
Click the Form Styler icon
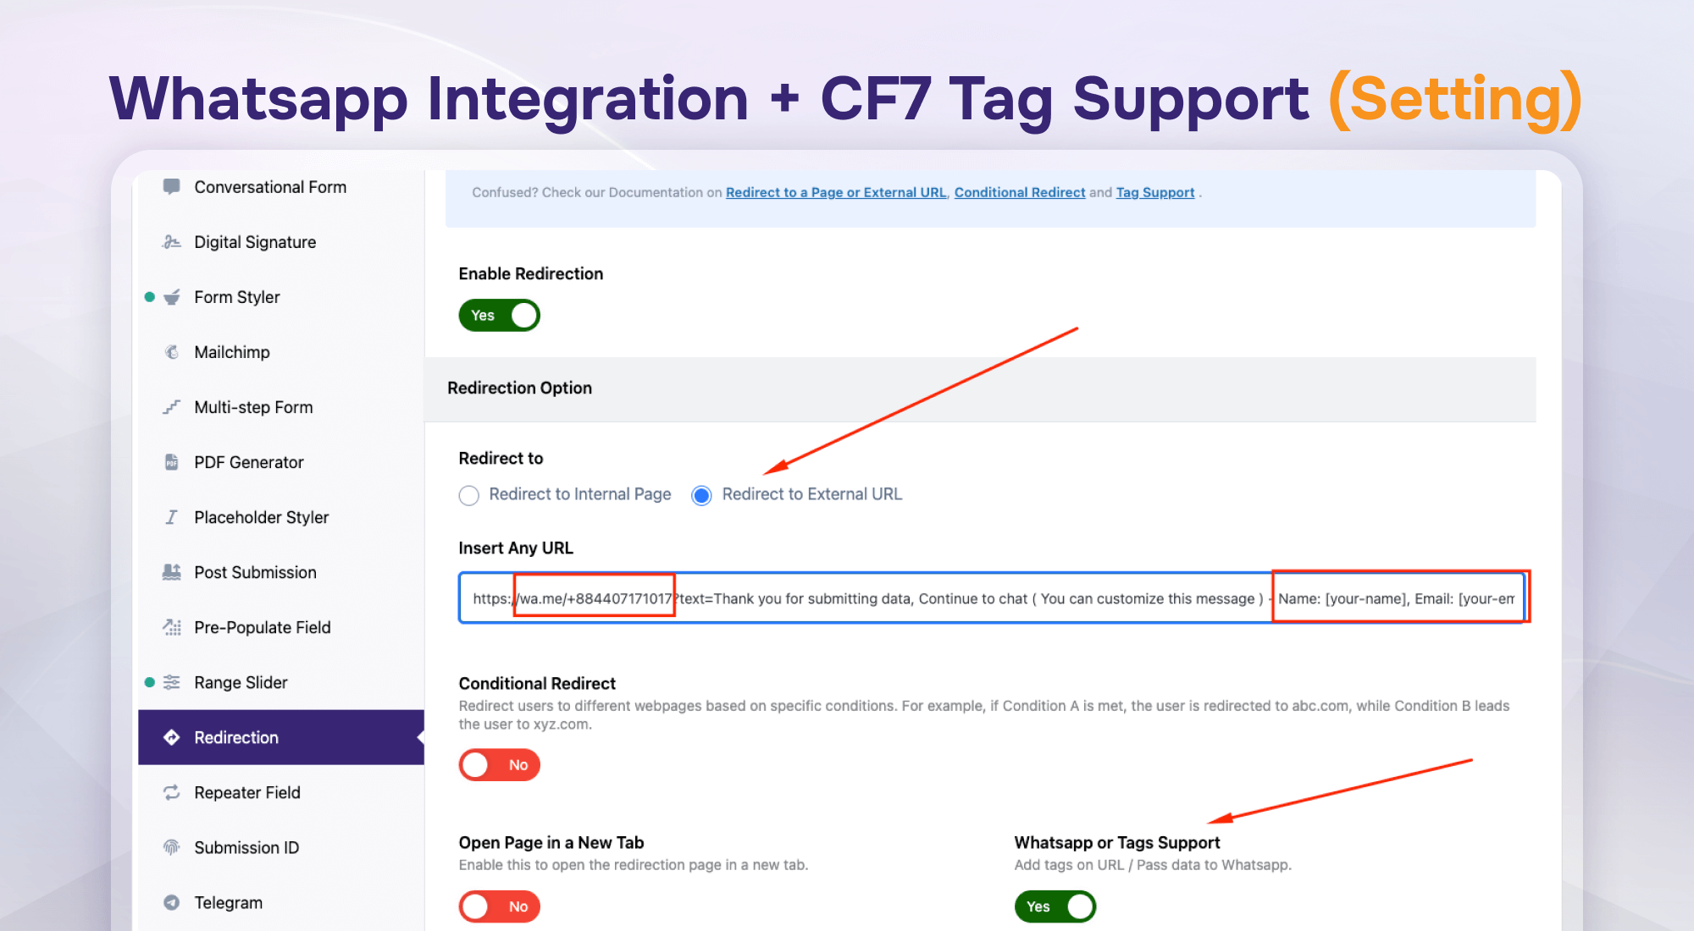(171, 297)
